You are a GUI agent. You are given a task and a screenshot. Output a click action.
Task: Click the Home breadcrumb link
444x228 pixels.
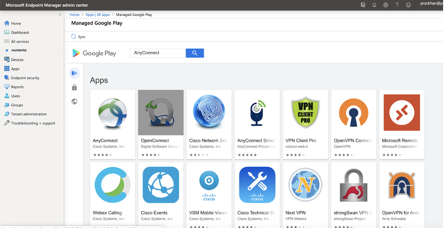click(75, 15)
